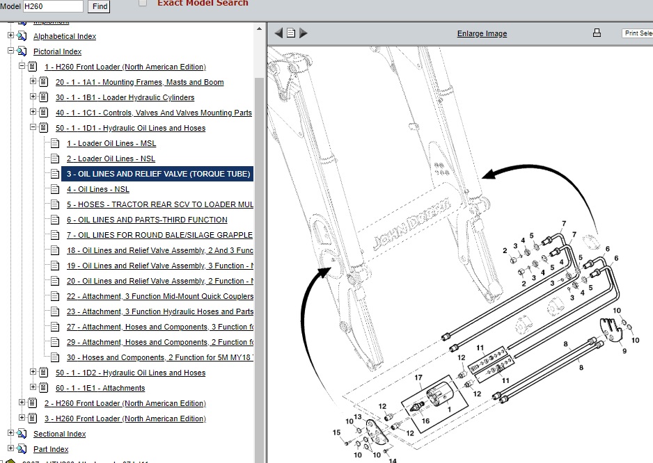653x463 pixels.
Task: Click document icon beside 60 - 1 - 1E1 - Attachments
Action: (x=44, y=388)
